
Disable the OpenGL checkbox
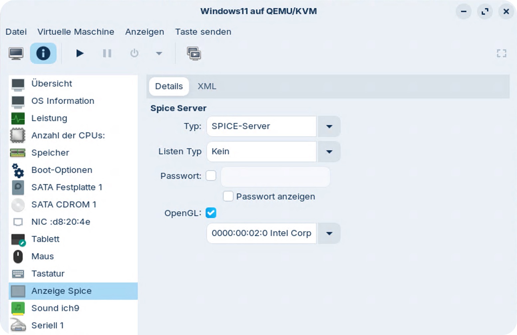[211, 213]
